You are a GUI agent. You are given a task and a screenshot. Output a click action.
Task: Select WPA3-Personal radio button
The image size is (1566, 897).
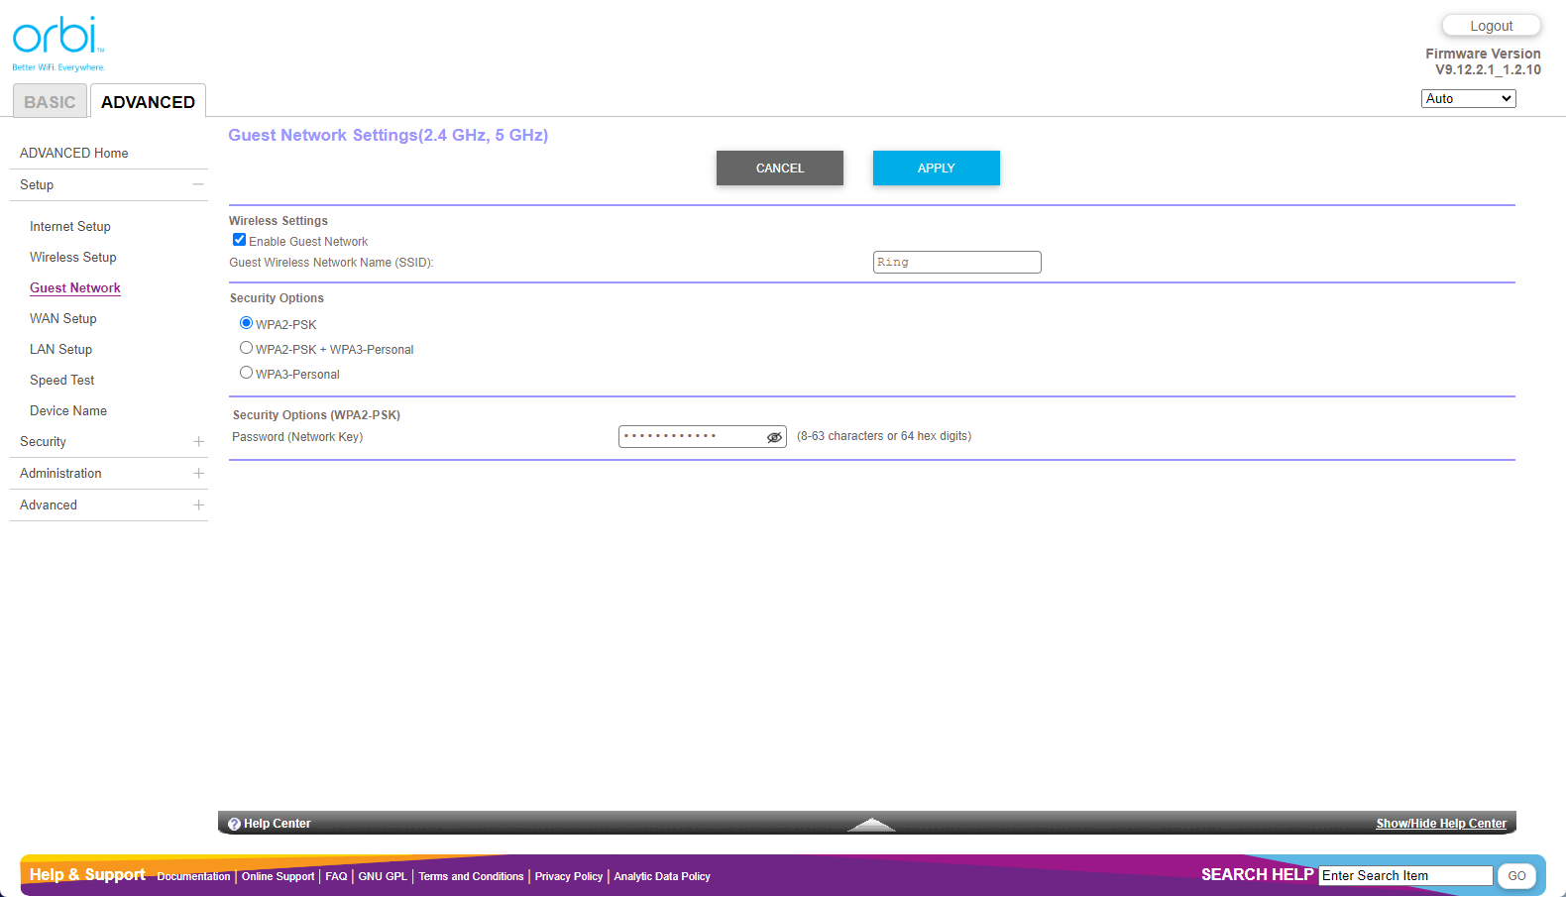click(246, 373)
